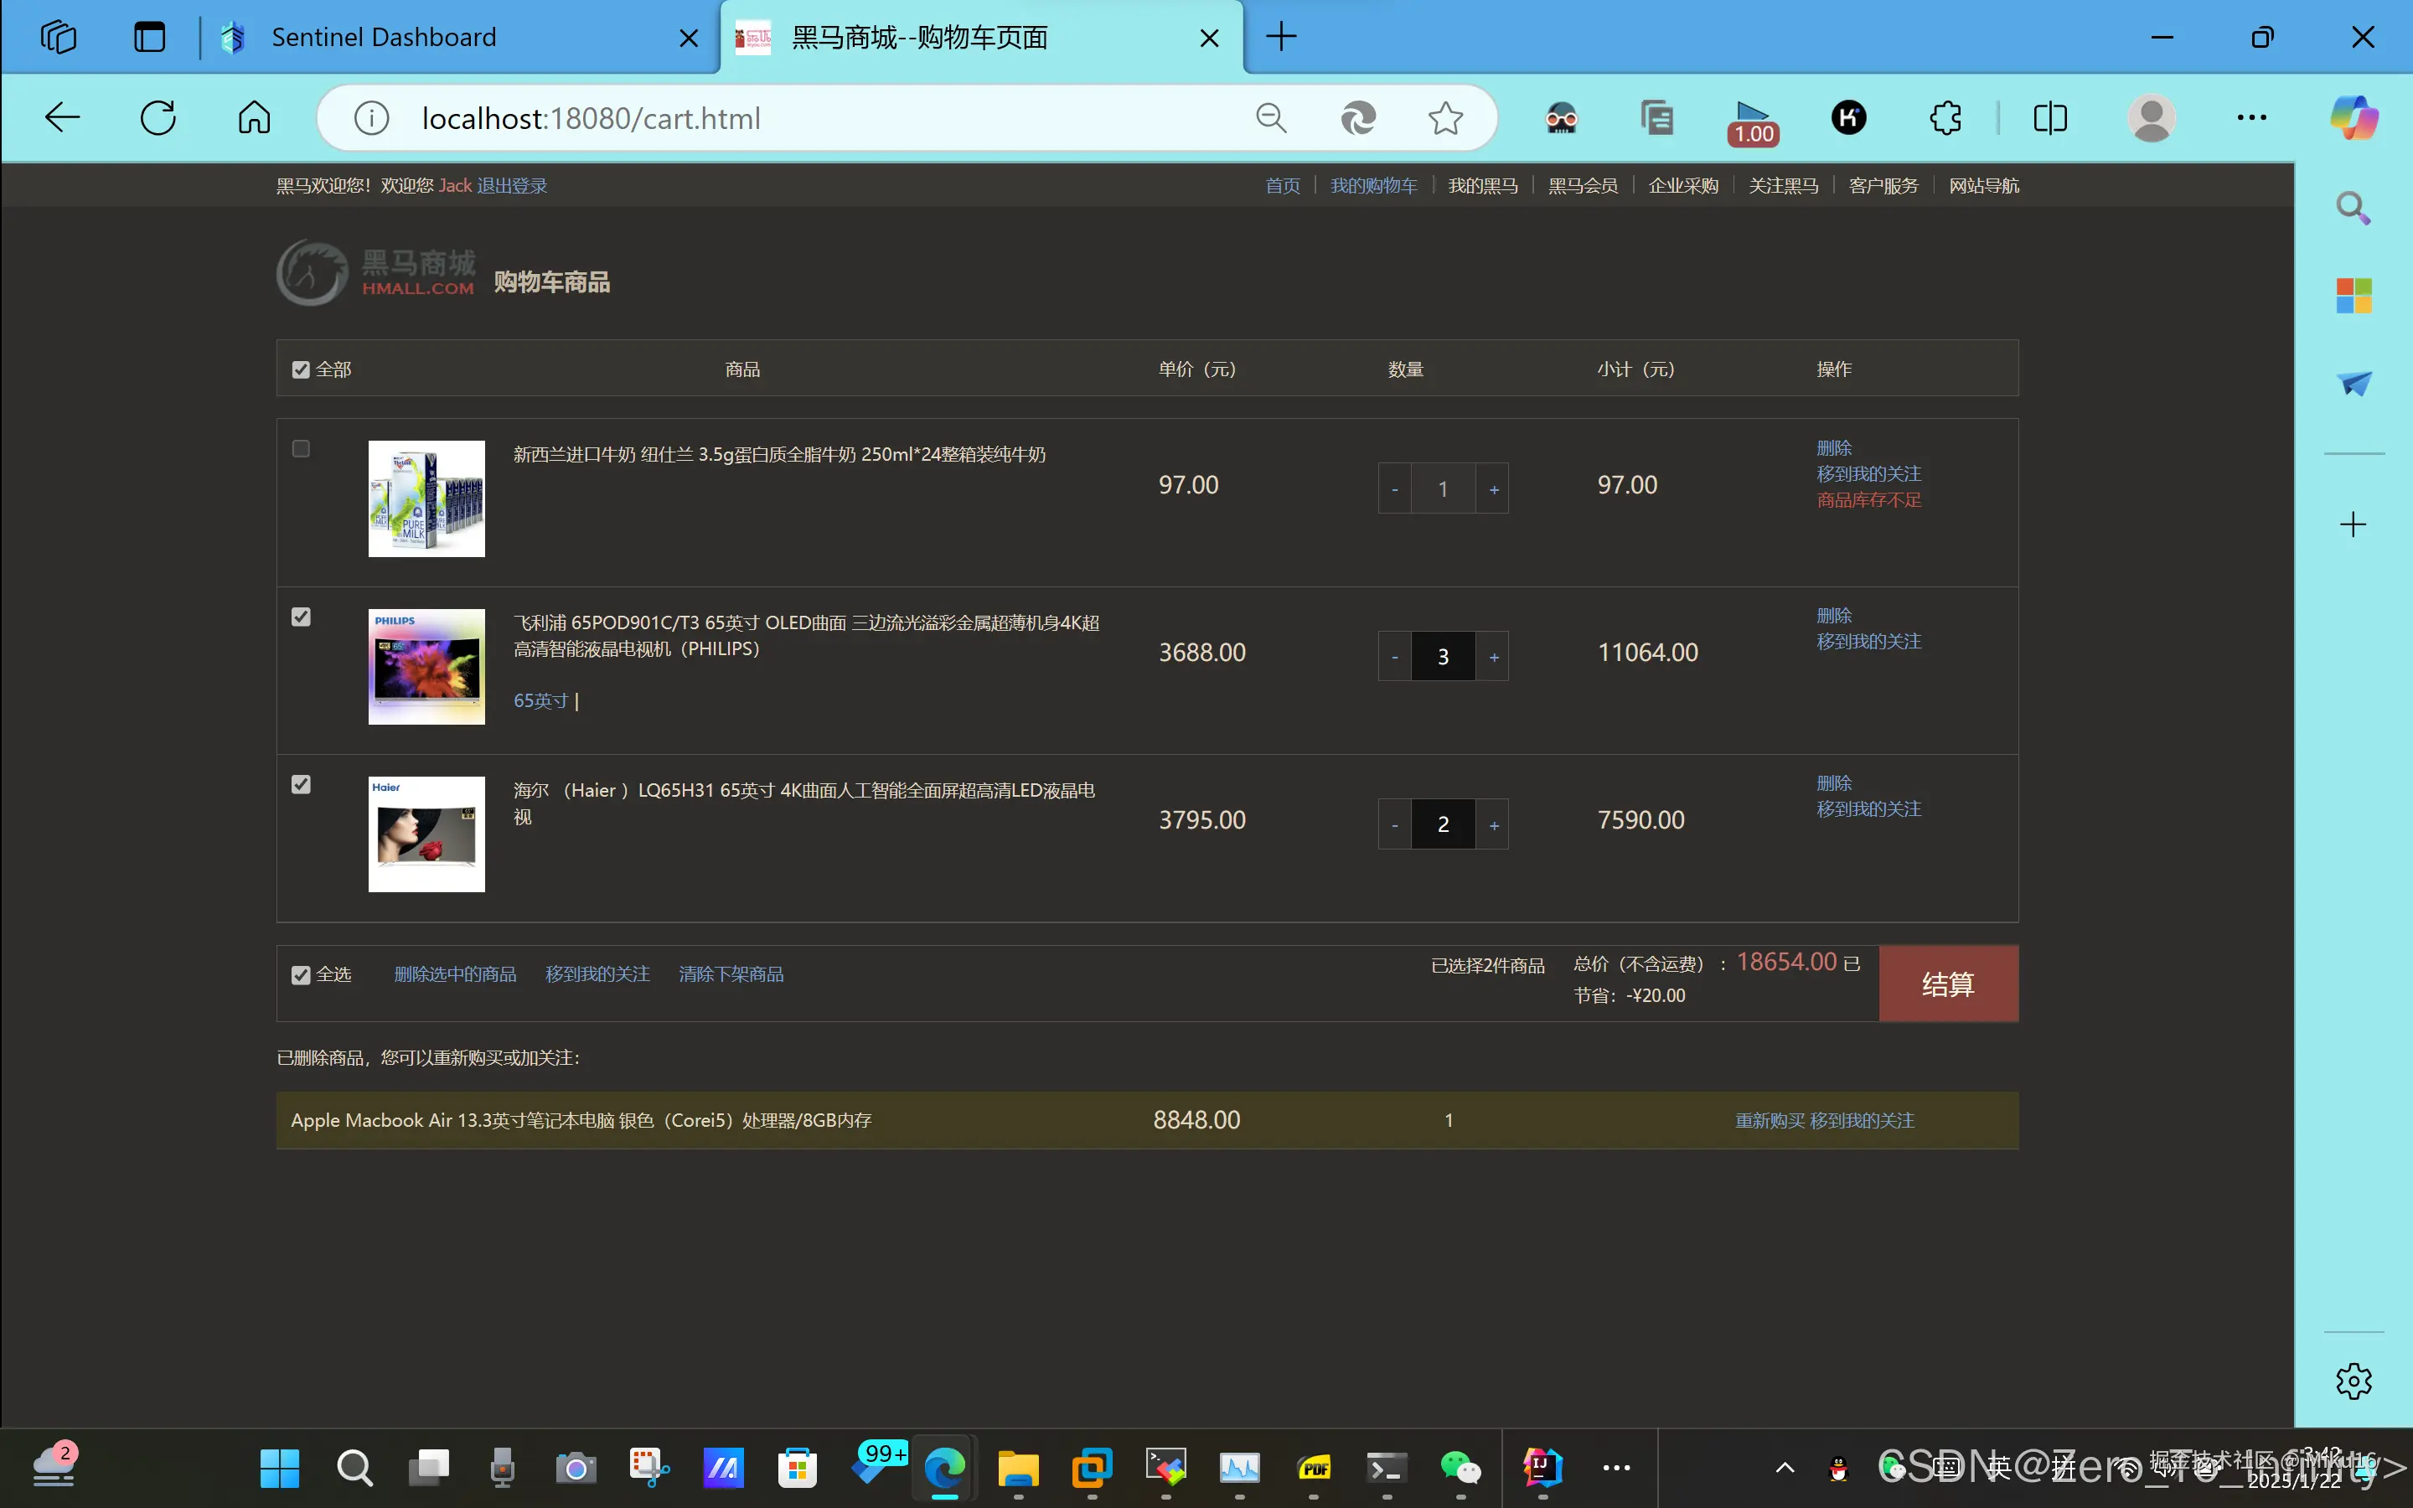This screenshot has height=1508, width=2413.
Task: Open browser settings and more menu
Action: click(x=2251, y=119)
